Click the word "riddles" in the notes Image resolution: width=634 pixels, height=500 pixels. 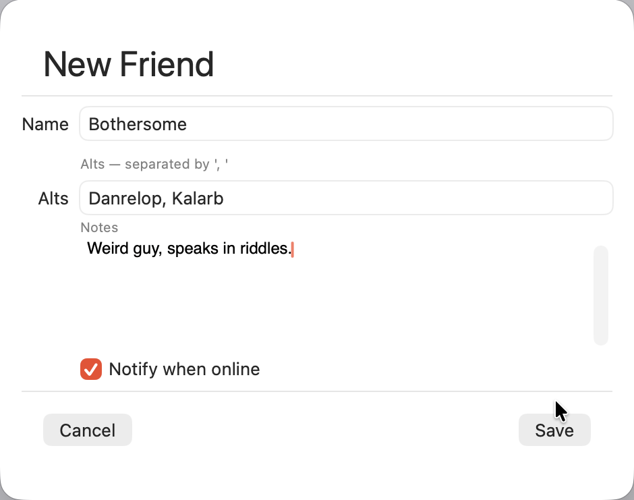(x=264, y=248)
